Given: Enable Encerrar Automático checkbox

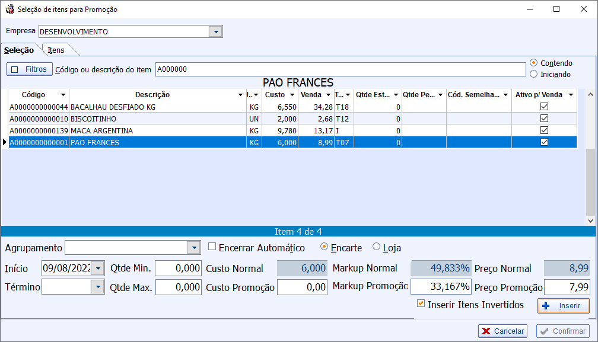Looking at the screenshot, I should tap(212, 247).
